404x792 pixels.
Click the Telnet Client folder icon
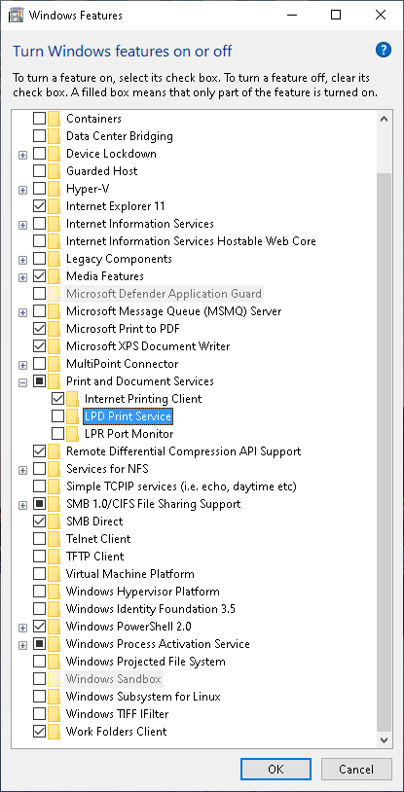(x=55, y=539)
